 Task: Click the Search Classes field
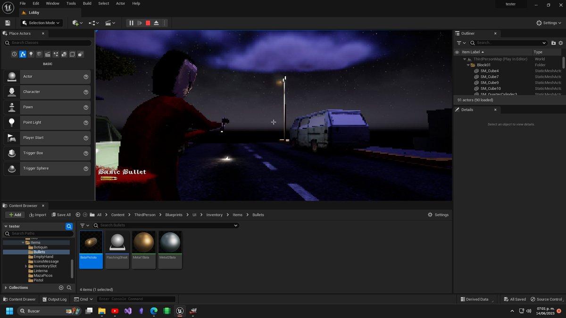tap(48, 43)
